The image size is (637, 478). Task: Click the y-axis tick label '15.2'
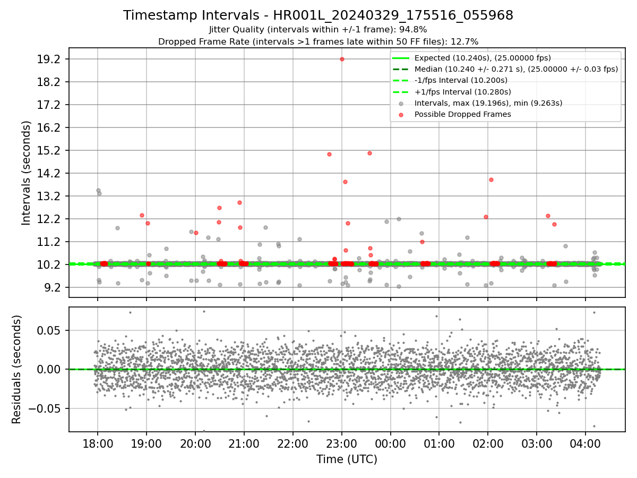point(49,150)
